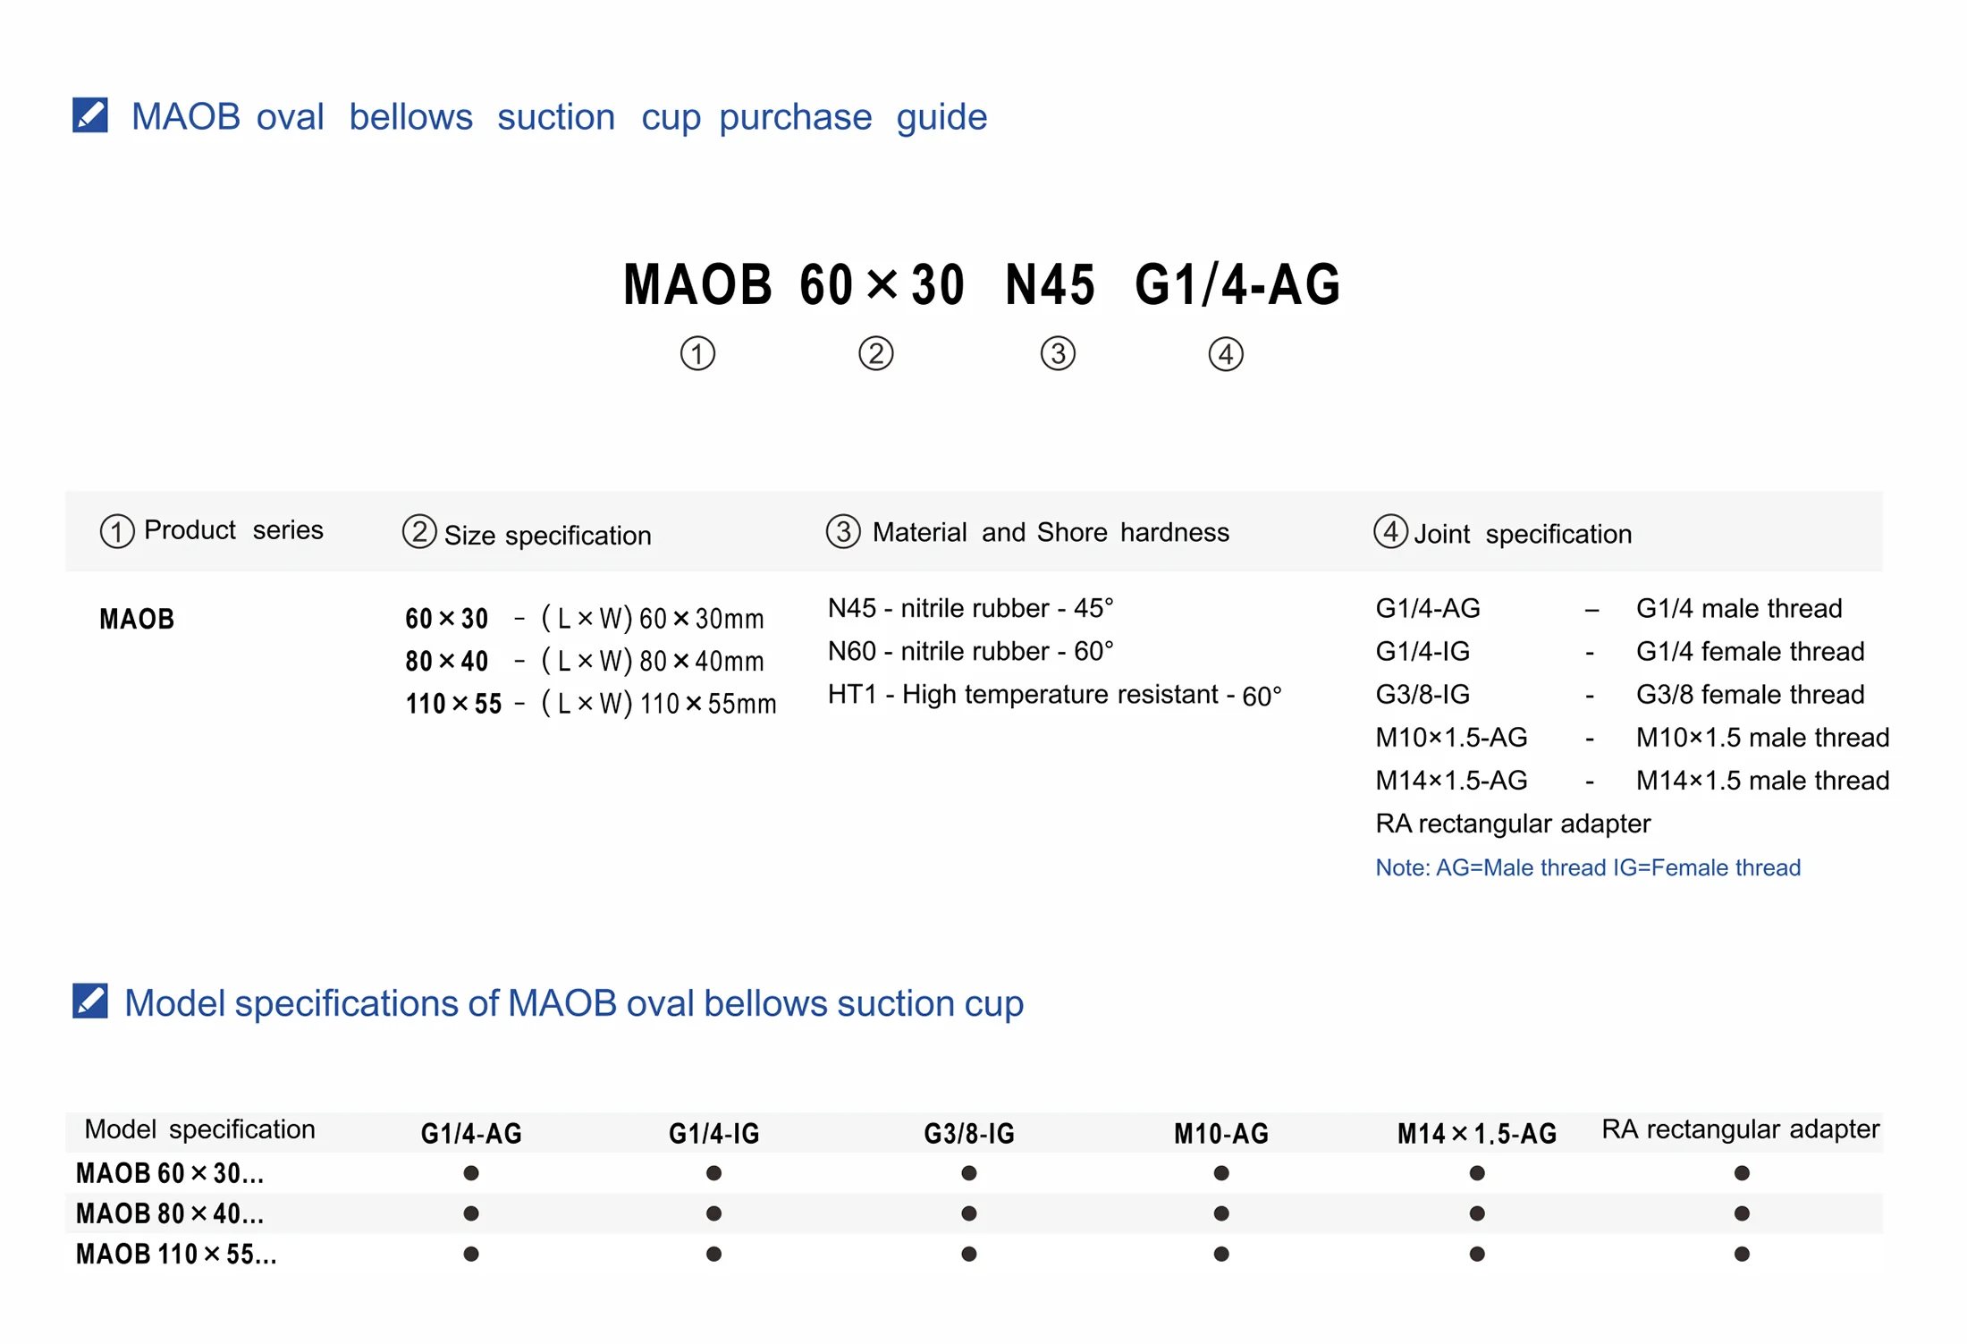The width and height of the screenshot is (1967, 1344).
Task: Click the M14×1.5-AG column header
Action: [x=1476, y=1133]
